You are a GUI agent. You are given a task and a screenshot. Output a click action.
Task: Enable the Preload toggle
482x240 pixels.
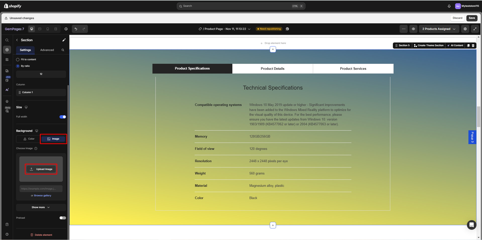click(x=63, y=218)
